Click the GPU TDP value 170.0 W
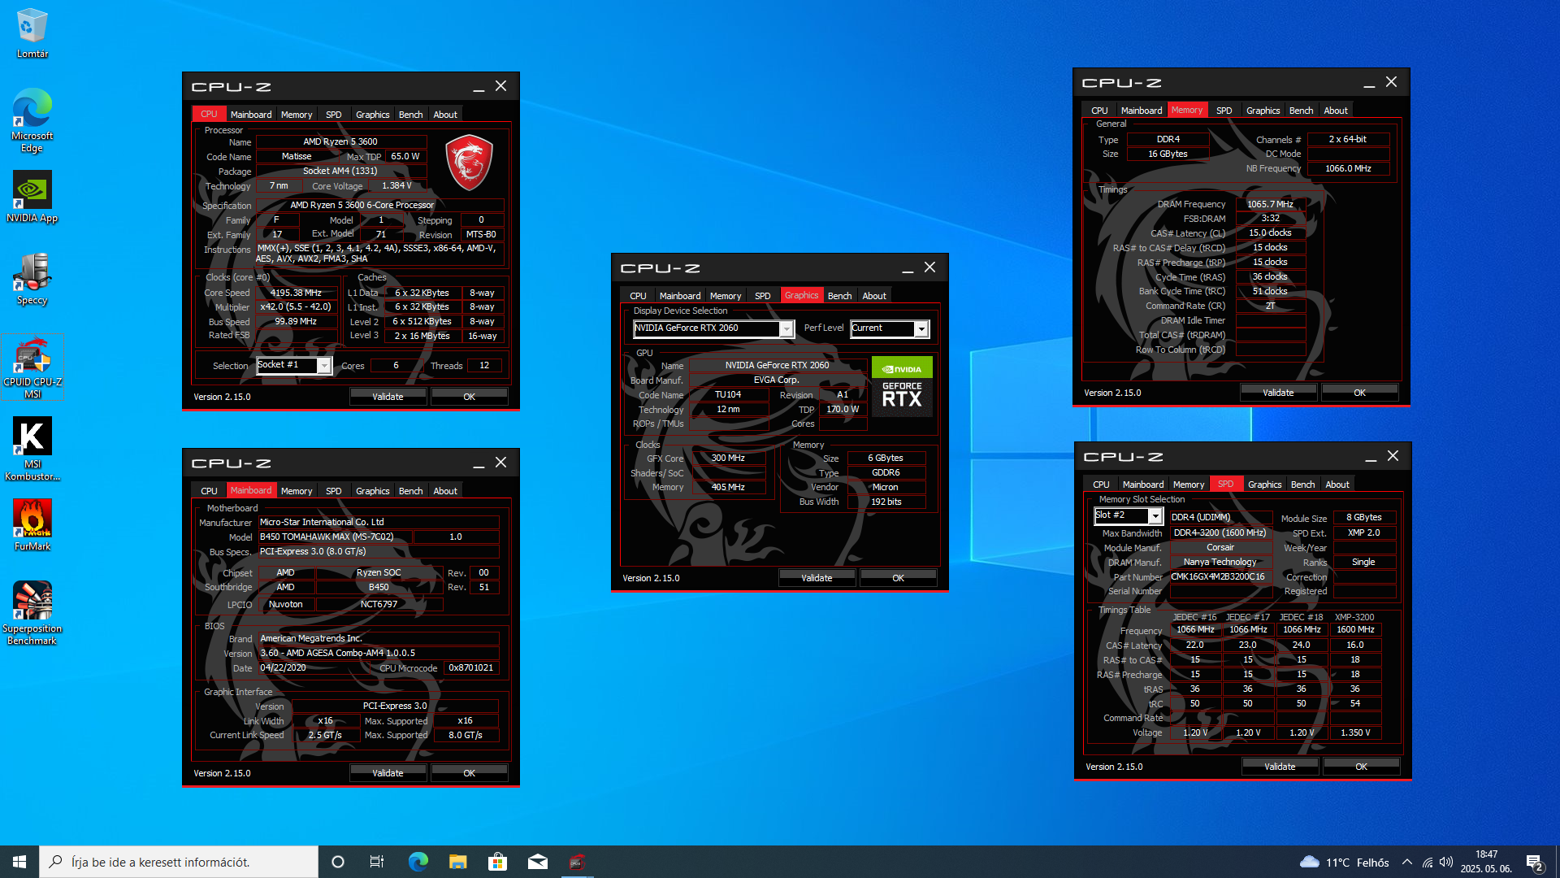 (x=843, y=410)
